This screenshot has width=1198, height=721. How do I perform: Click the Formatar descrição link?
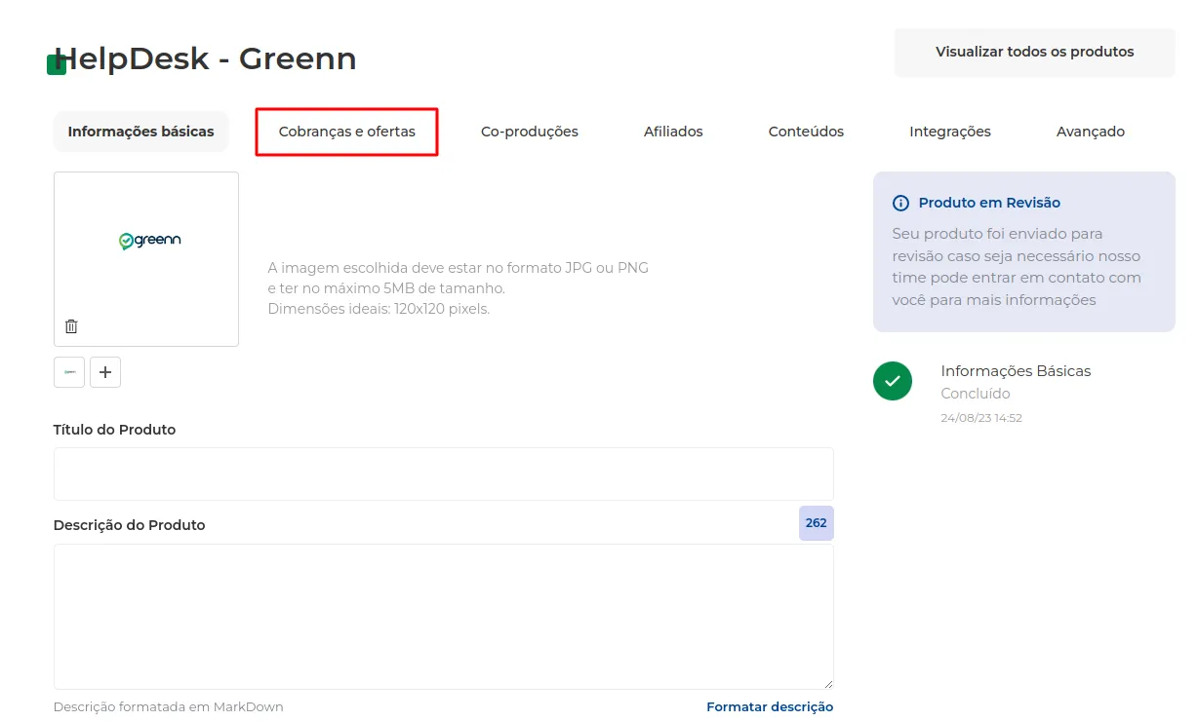coord(770,707)
